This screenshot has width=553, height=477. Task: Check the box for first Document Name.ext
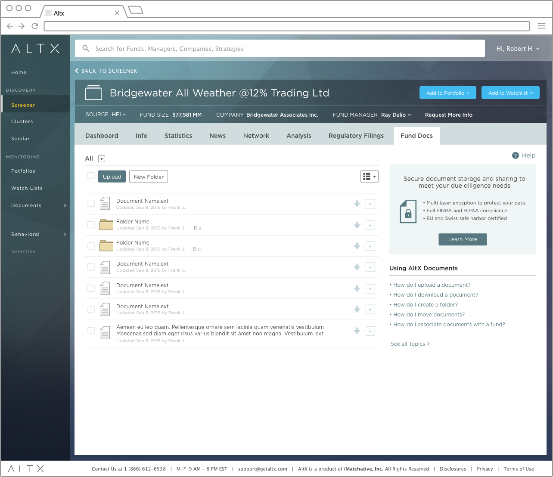pos(91,203)
